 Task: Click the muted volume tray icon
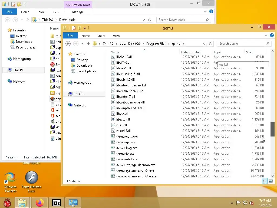(251, 203)
